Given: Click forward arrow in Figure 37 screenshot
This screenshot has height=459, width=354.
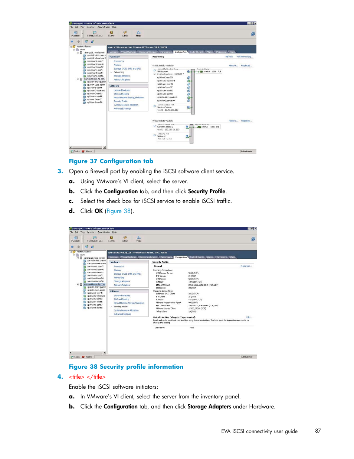Looking at the screenshot, I should (x=78, y=42).
